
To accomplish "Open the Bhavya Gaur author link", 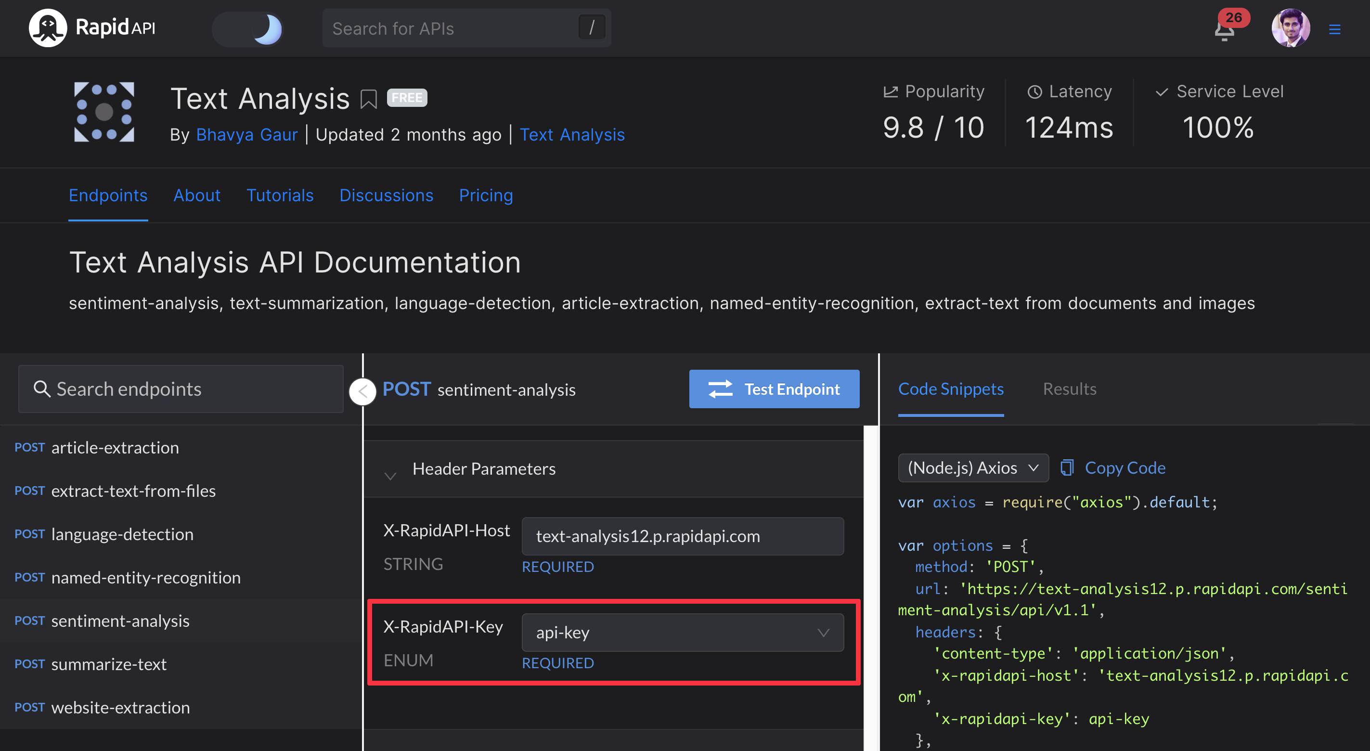I will coord(246,135).
